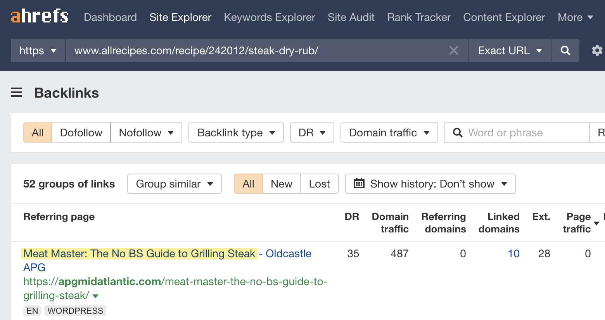Click the search magnifier beside Exact URL

coord(565,50)
